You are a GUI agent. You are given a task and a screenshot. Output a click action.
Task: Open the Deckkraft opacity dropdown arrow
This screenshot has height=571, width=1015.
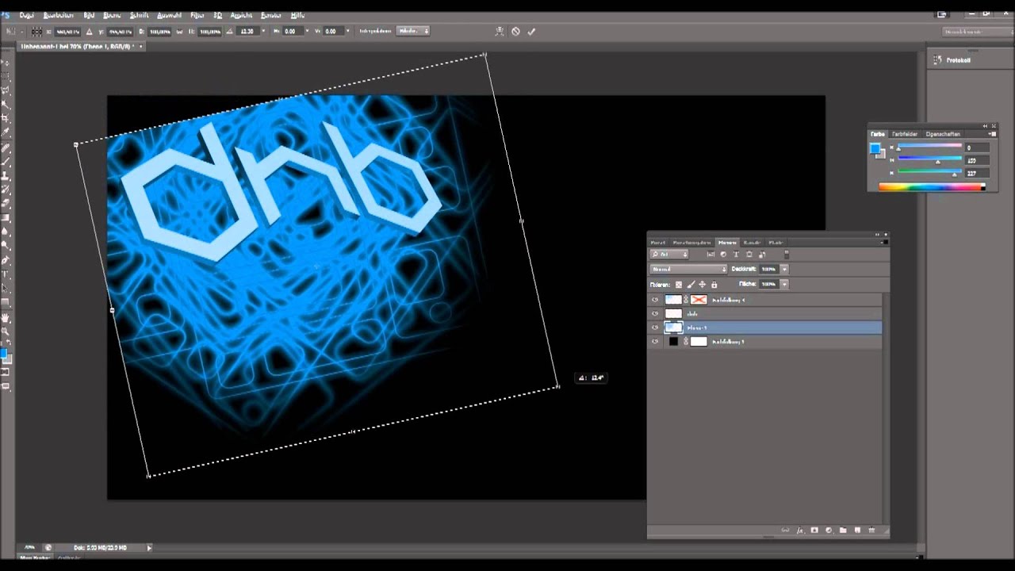click(x=784, y=269)
